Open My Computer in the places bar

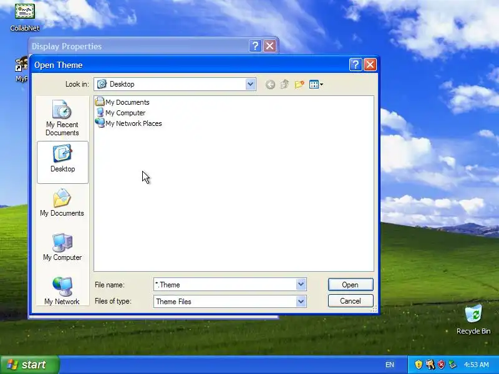click(x=62, y=247)
